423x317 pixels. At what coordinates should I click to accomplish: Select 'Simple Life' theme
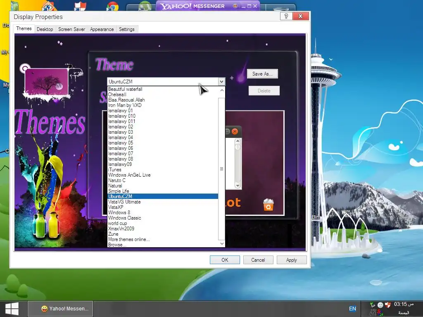163,191
